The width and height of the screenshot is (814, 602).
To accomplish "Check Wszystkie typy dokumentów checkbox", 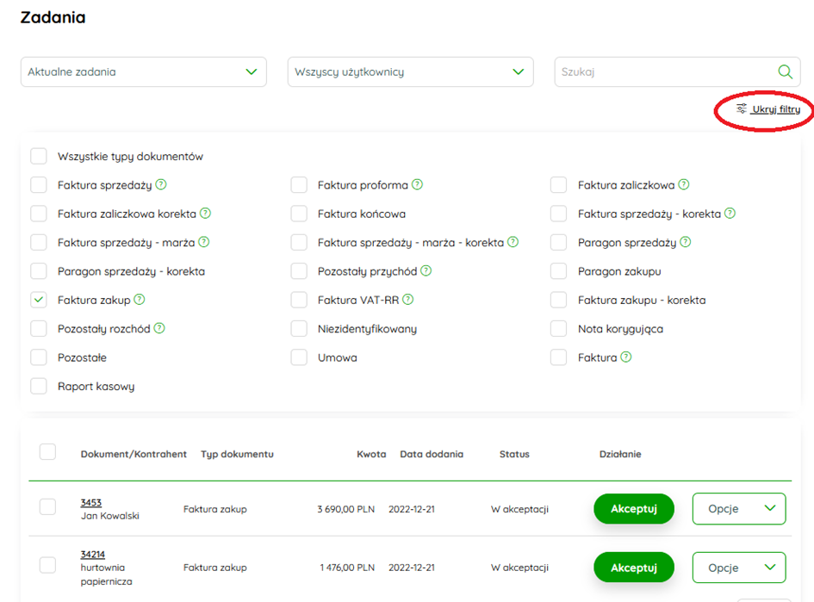I will coord(39,156).
